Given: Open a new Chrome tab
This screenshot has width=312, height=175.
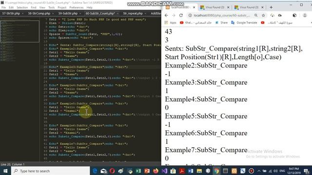Looking at the screenshot, I should pyautogui.click(x=271, y=7).
